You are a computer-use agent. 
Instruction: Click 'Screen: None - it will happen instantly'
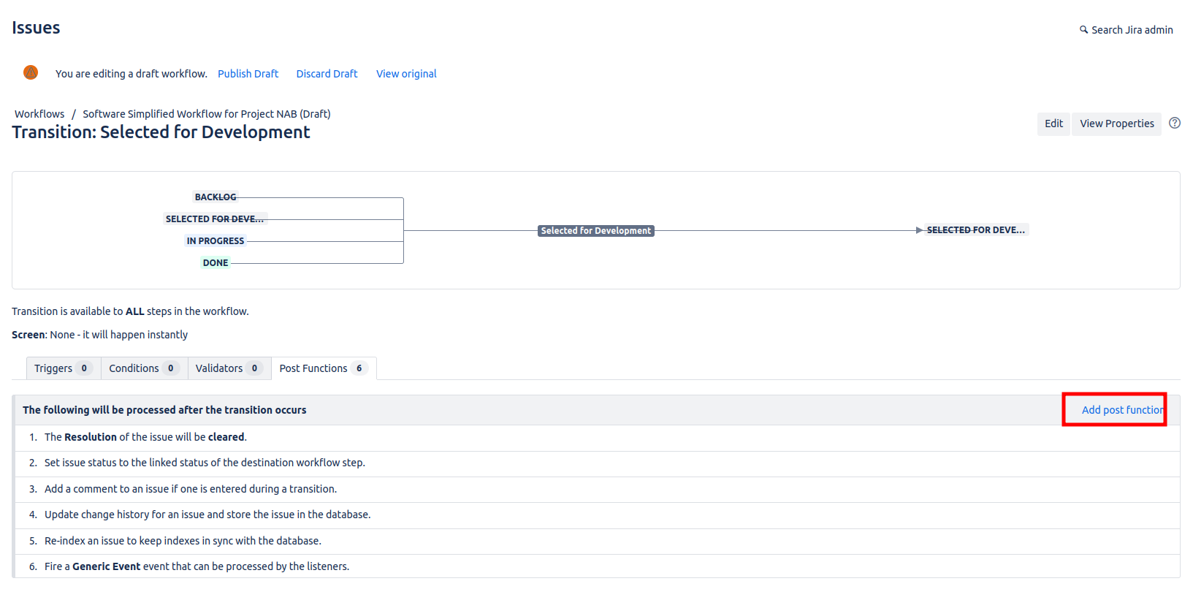(x=99, y=335)
